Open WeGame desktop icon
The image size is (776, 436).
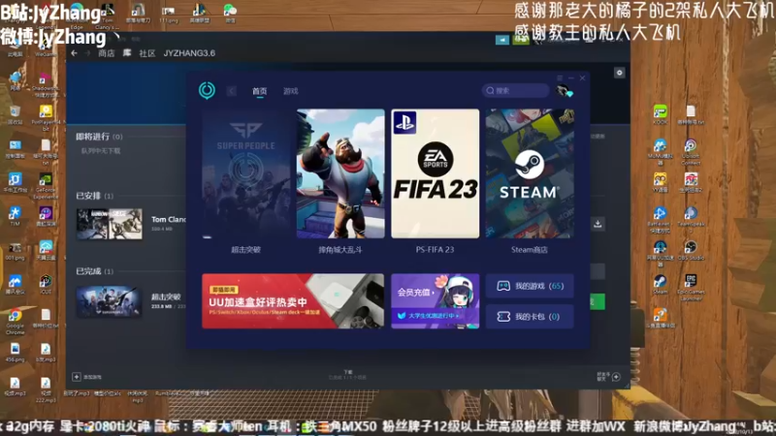46,47
